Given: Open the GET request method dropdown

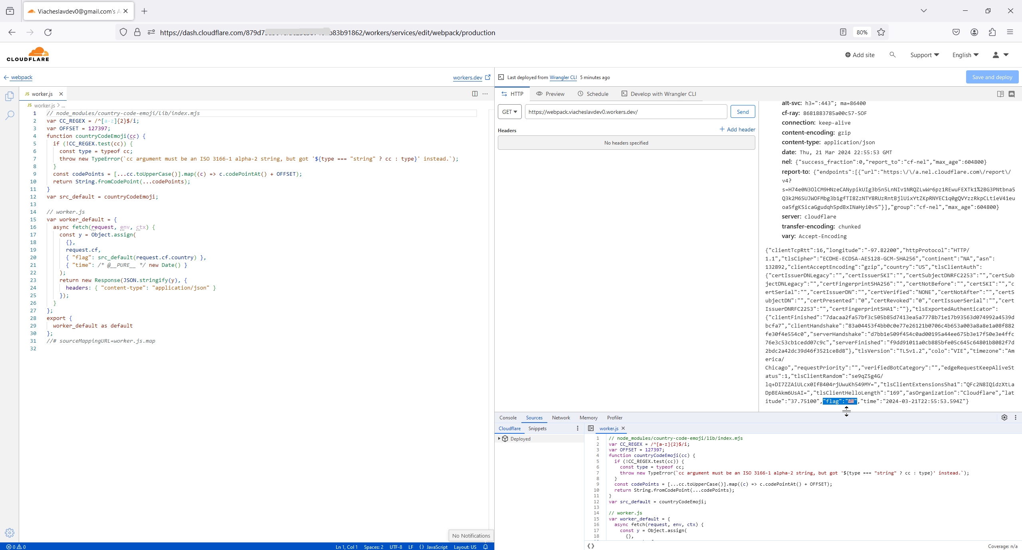Looking at the screenshot, I should pyautogui.click(x=509, y=111).
